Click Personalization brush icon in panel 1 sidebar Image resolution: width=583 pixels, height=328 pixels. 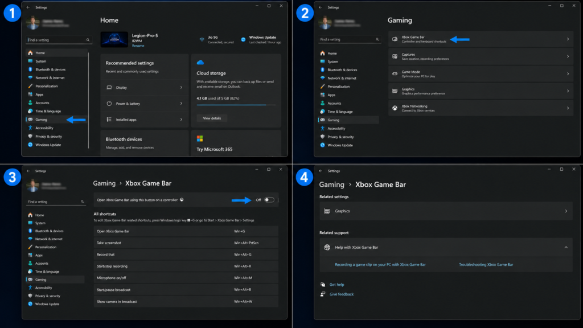click(31, 86)
